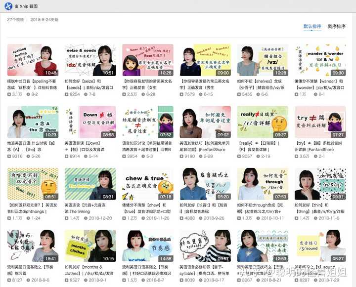Open the chew & true video thumbnail
Viewport: 356px width, 287px height.
pyautogui.click(x=148, y=184)
